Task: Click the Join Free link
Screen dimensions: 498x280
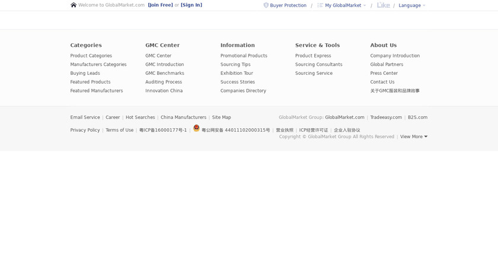Action: (161, 5)
